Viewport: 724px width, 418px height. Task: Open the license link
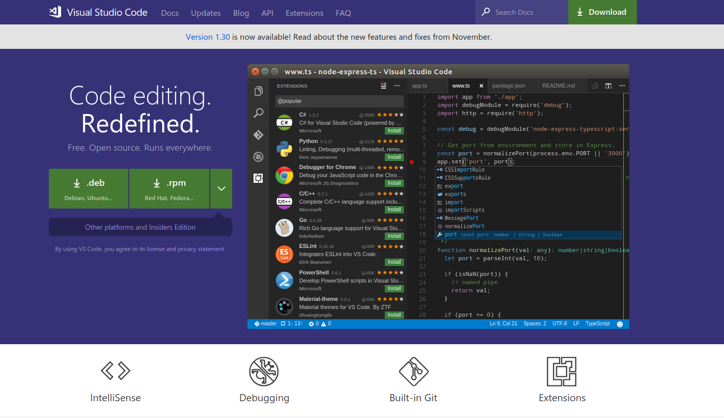pos(156,249)
